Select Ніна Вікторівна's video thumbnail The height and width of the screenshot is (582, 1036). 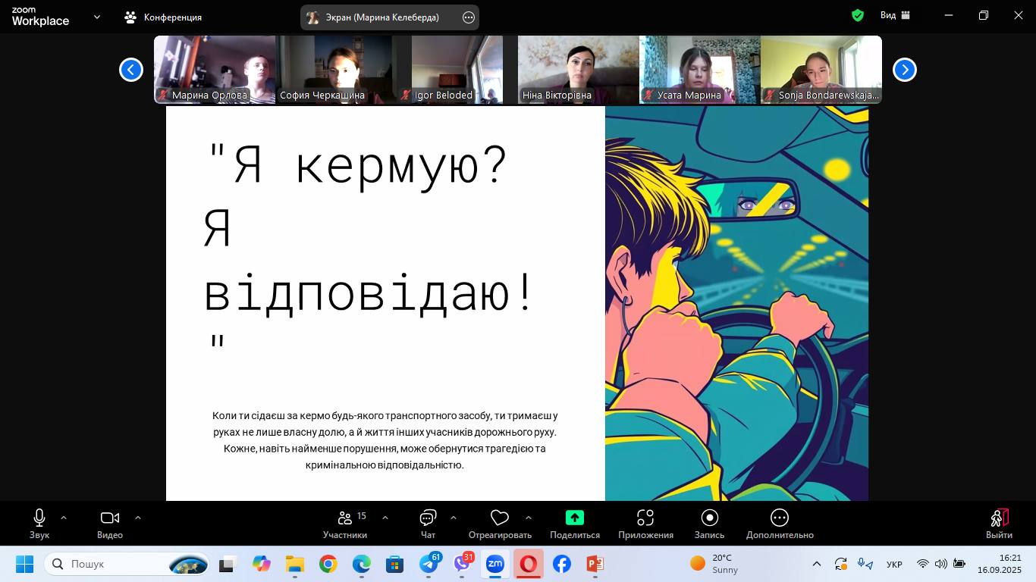pyautogui.click(x=578, y=69)
